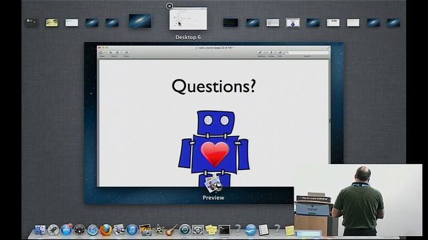Open the View dropdown in Preview toolbar
The height and width of the screenshot is (240, 428).
[102, 52]
